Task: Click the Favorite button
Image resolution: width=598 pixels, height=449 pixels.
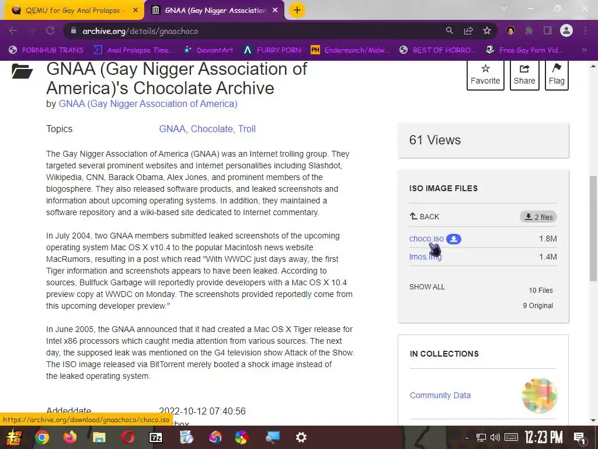Action: [x=485, y=75]
